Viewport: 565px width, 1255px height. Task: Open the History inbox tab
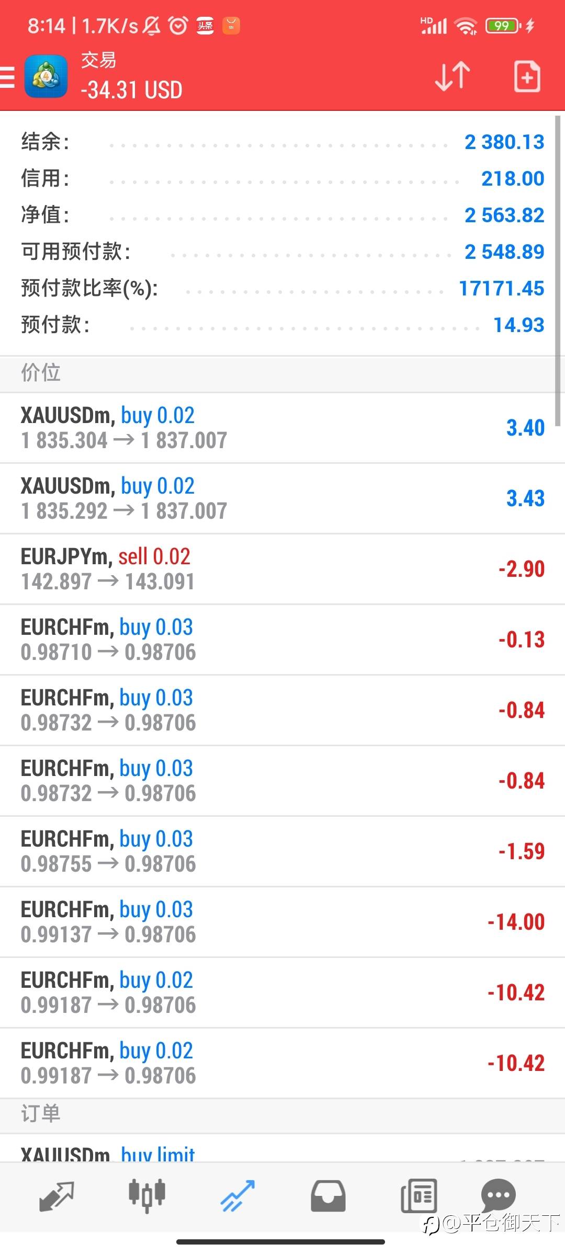(328, 1195)
